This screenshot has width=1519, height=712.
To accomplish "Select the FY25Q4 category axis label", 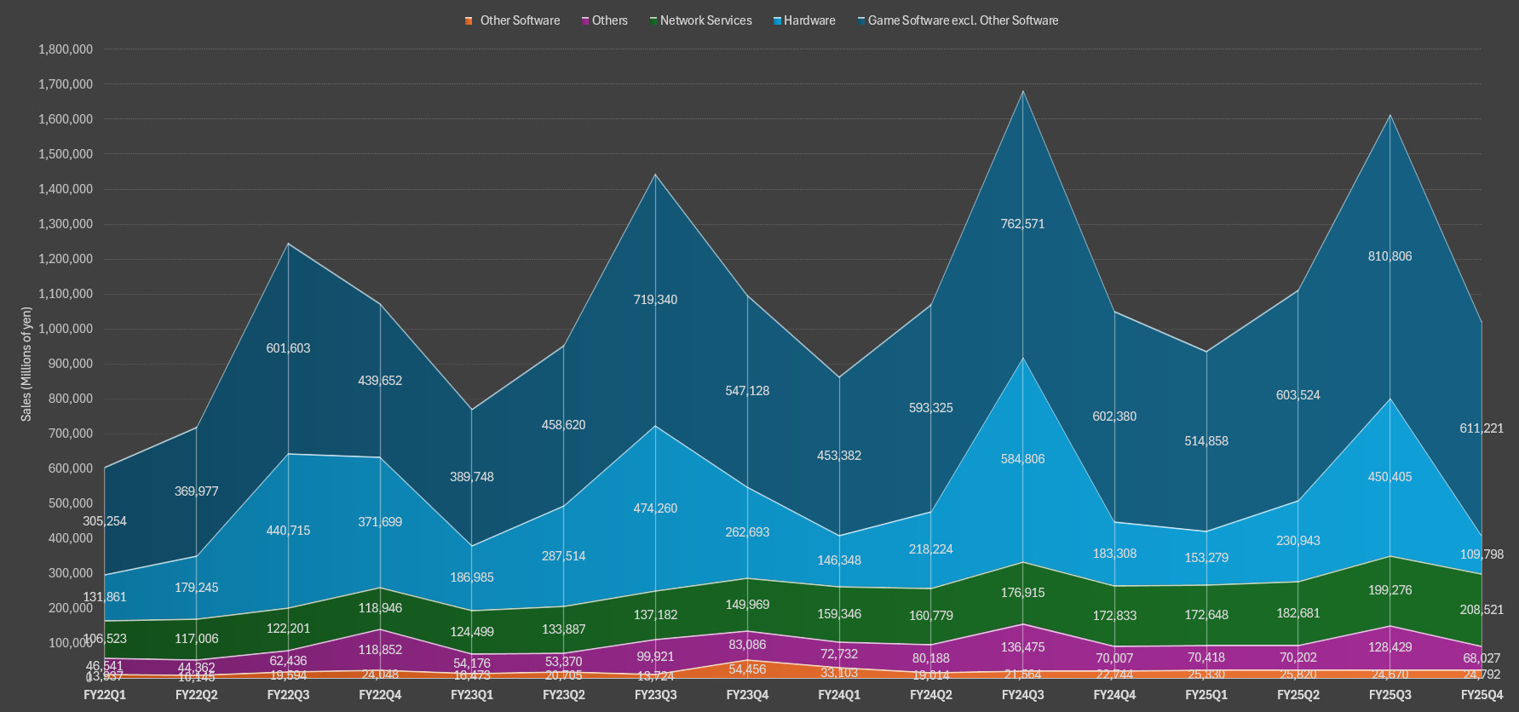I will [x=1482, y=695].
